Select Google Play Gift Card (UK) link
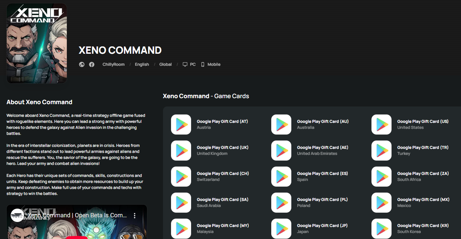The image size is (461, 239). click(x=222, y=148)
